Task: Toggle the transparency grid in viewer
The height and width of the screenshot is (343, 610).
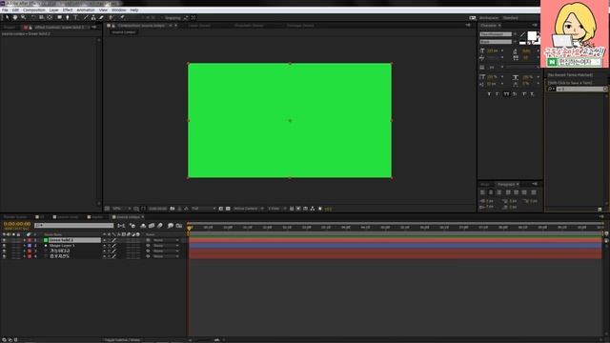Action: [x=229, y=209]
